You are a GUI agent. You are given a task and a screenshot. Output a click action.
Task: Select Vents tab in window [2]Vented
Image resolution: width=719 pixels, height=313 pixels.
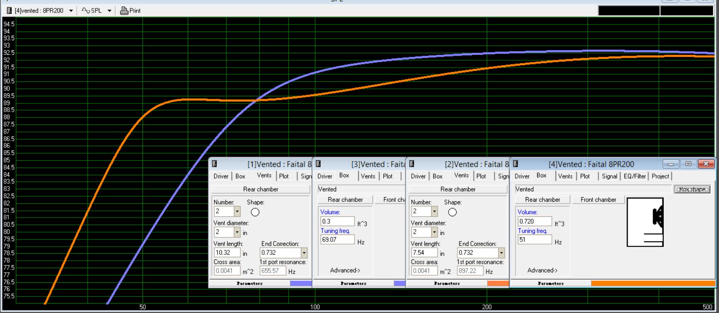click(461, 176)
